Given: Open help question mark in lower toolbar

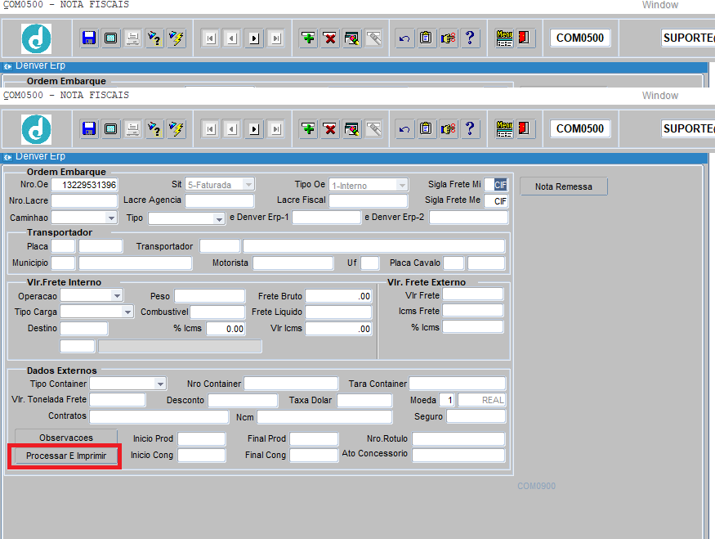Looking at the screenshot, I should [470, 128].
